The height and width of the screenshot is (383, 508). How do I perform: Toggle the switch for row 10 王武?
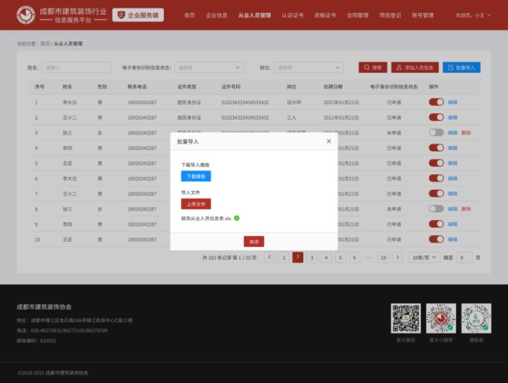pyautogui.click(x=436, y=239)
